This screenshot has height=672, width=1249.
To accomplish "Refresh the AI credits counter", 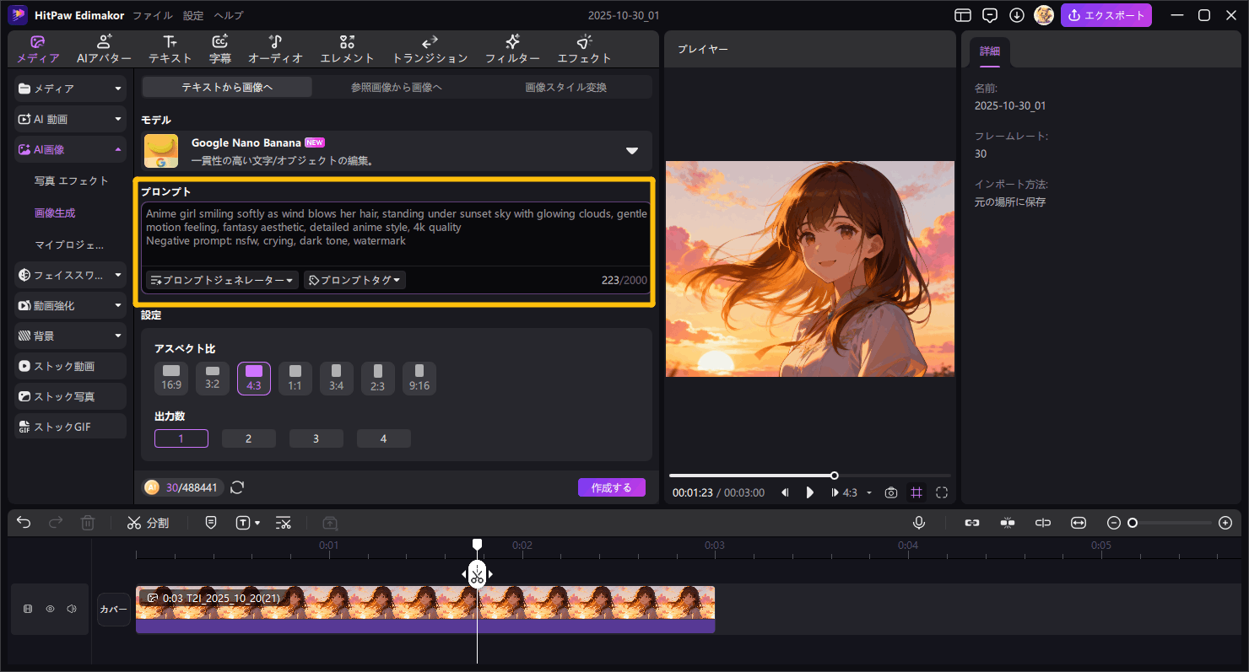I will pyautogui.click(x=237, y=487).
